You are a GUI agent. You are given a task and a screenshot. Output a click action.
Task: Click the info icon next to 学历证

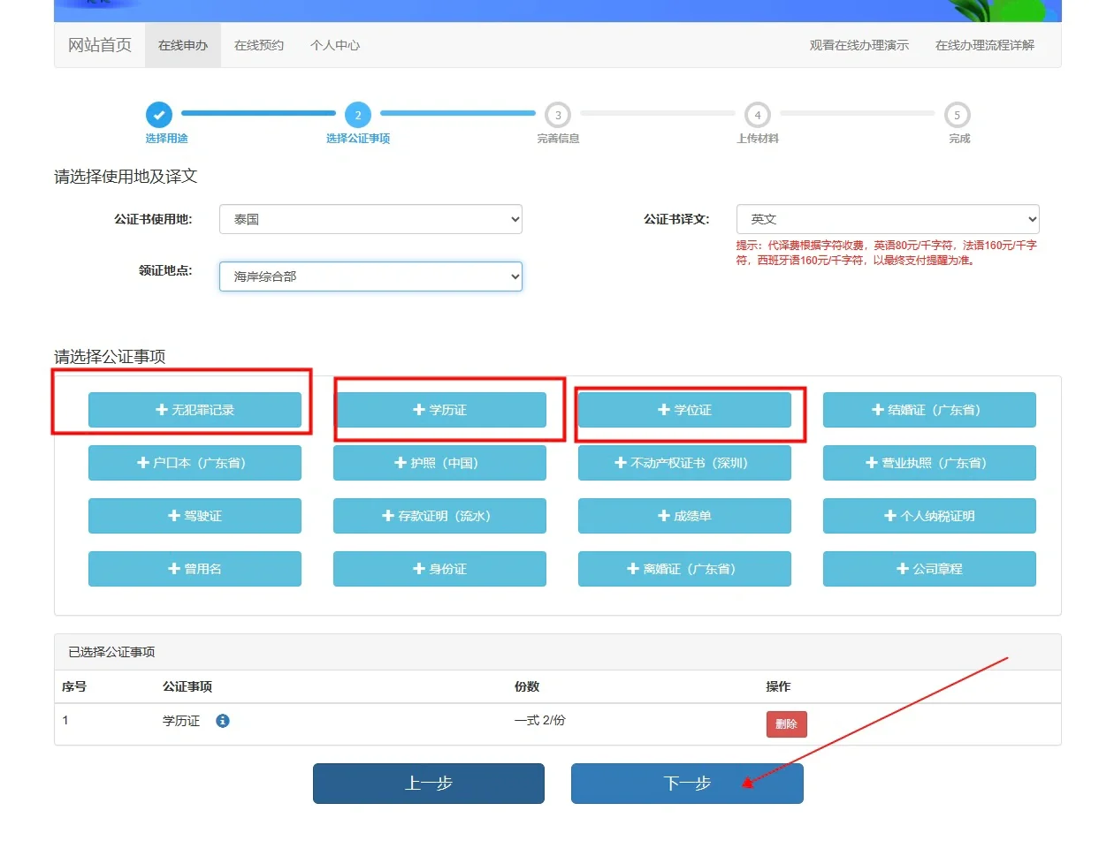coord(223,721)
